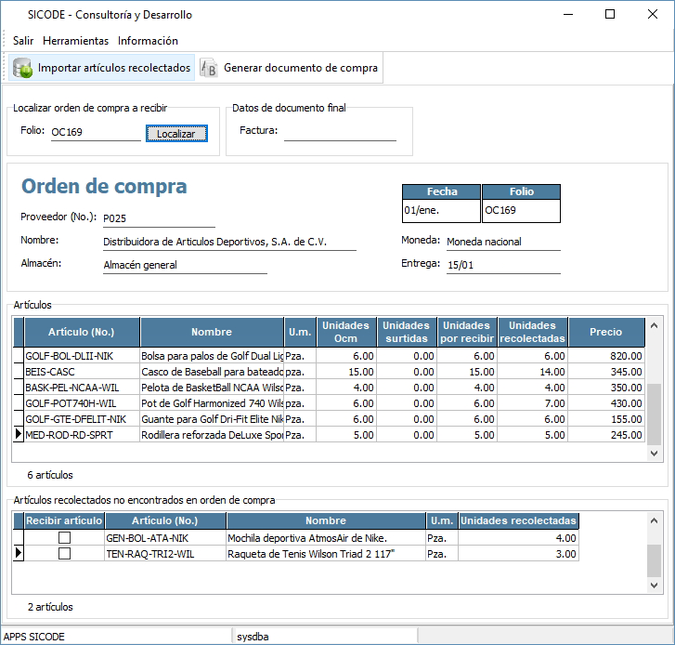
Task: Click scroll down arrow in unmatched articles grid
Action: tap(654, 586)
